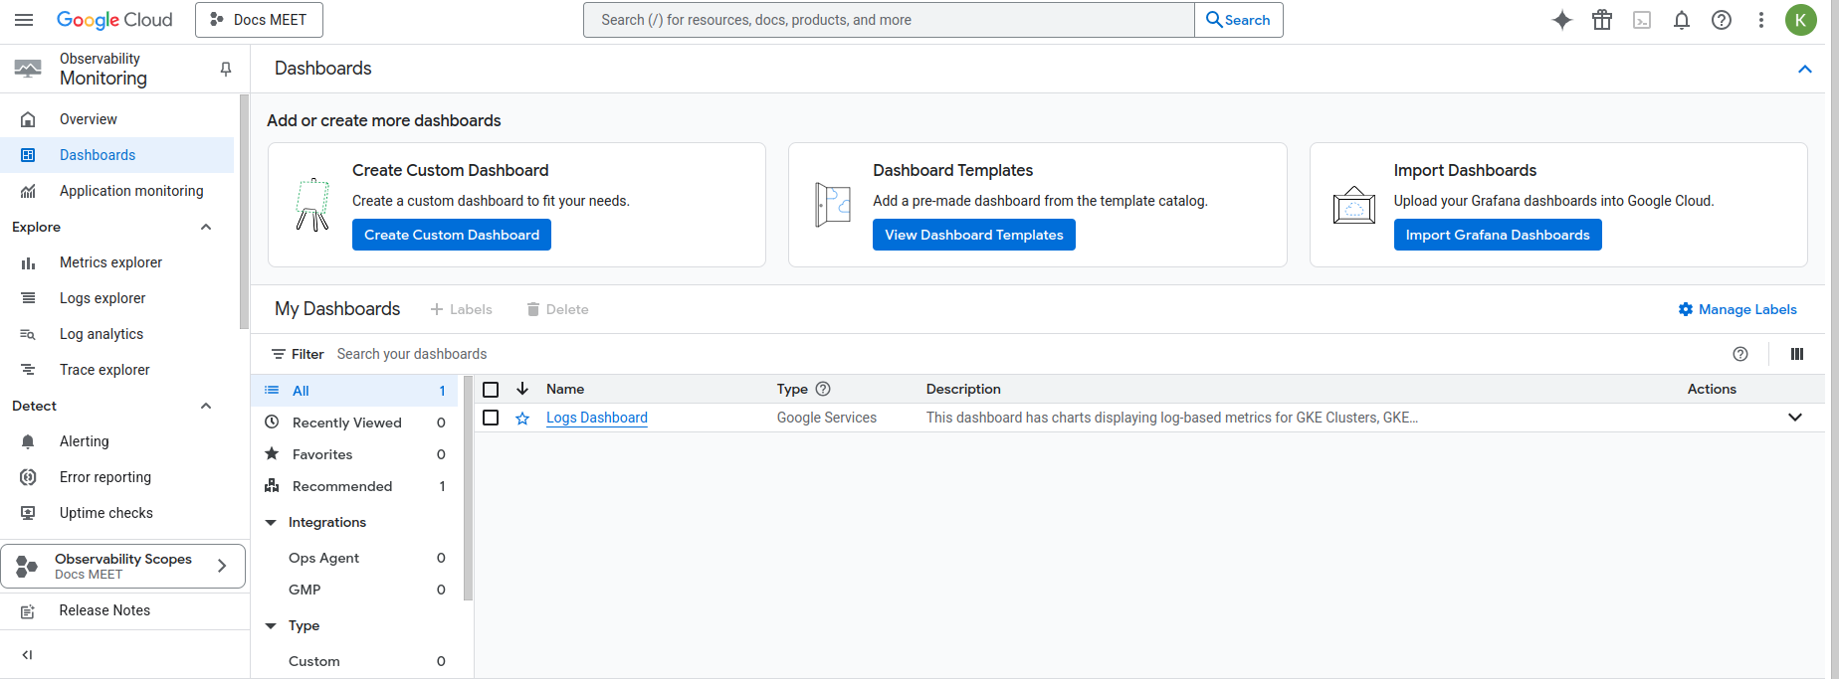Viewport: 1839px width, 679px height.
Task: Expand the Logs Dashboard actions chevron
Action: (1795, 418)
